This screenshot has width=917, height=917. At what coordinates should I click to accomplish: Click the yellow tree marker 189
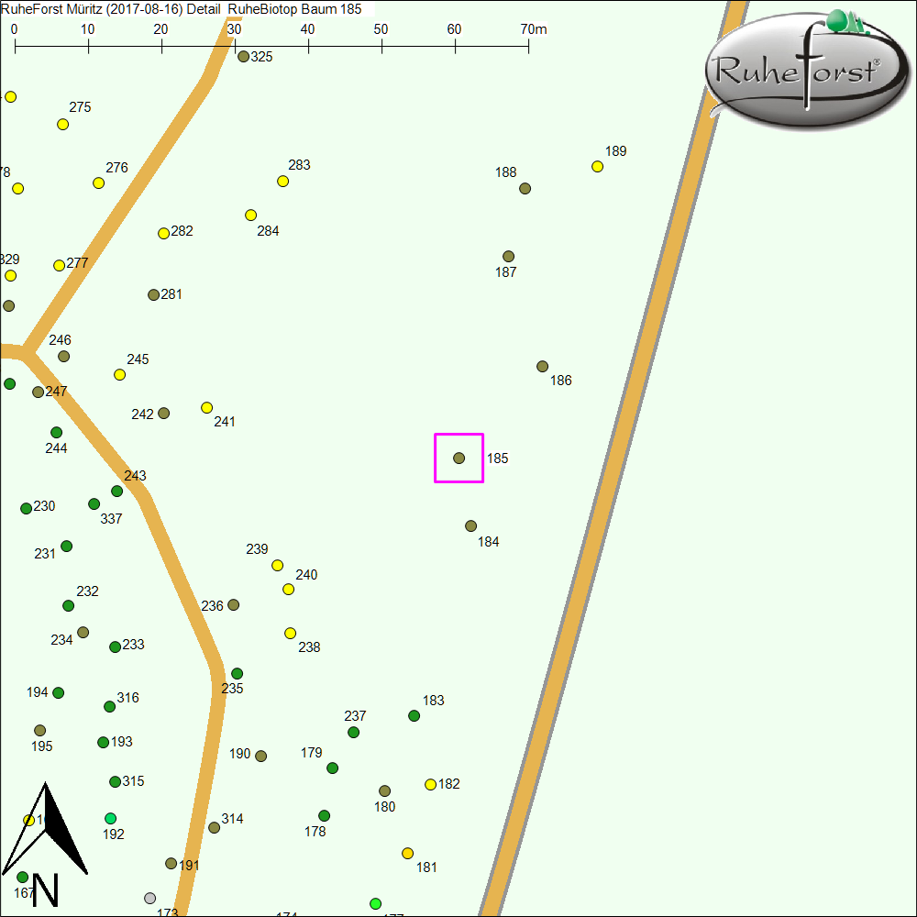point(597,167)
